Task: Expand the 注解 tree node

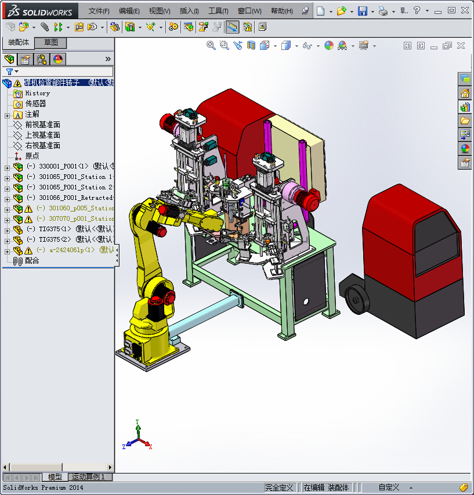Action: pos(7,116)
